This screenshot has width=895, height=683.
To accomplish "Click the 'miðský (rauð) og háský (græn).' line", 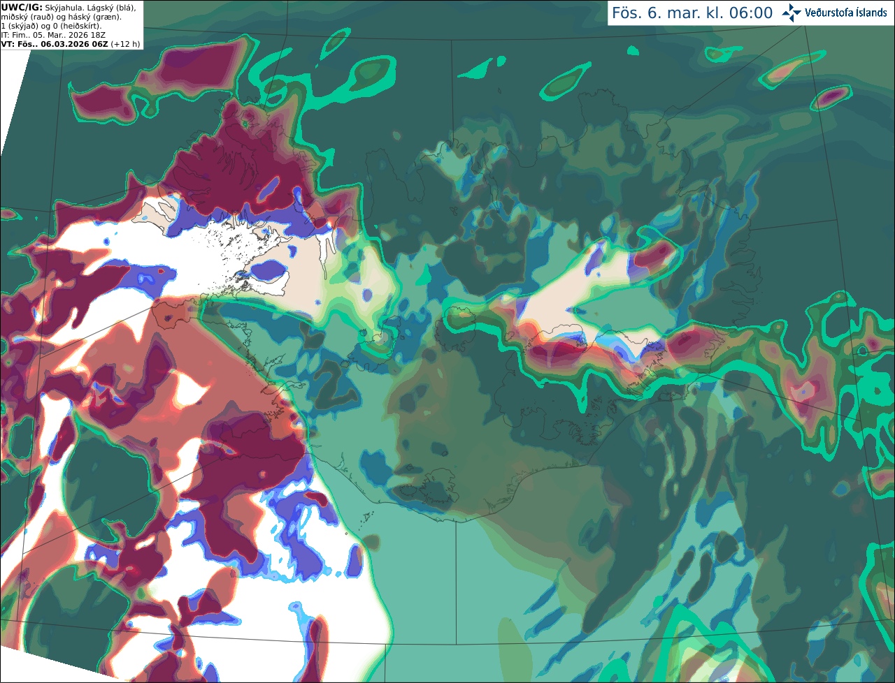I will click(x=61, y=17).
